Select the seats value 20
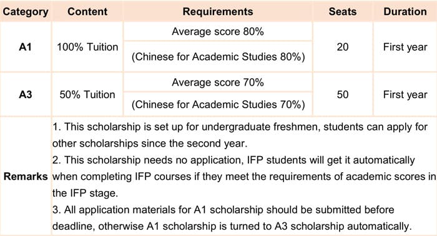This screenshot has width=437, height=236. (343, 47)
